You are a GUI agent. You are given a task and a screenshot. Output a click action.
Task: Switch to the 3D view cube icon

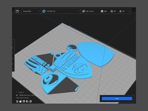[x=17, y=101]
